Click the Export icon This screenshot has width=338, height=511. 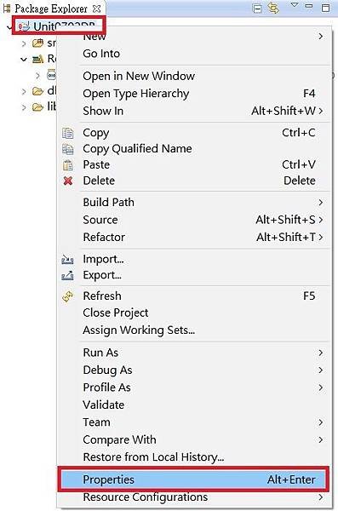67,275
